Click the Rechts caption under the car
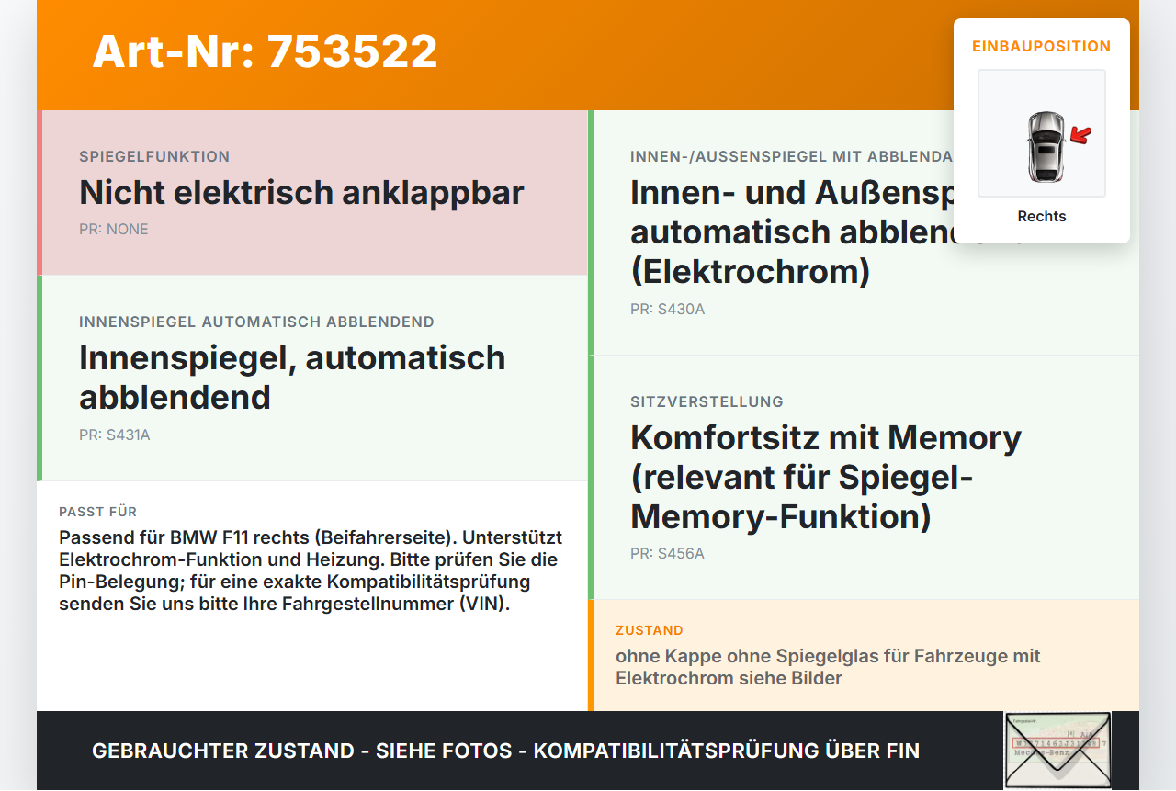This screenshot has height=791, width=1176. point(1042,217)
